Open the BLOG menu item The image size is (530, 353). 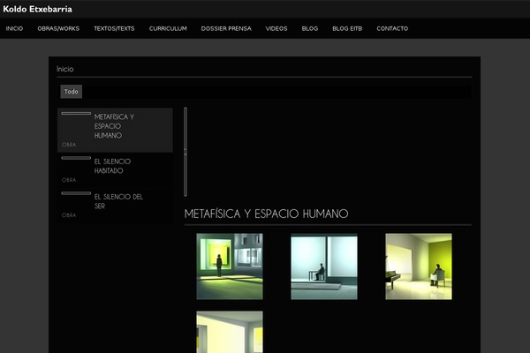[310, 29]
